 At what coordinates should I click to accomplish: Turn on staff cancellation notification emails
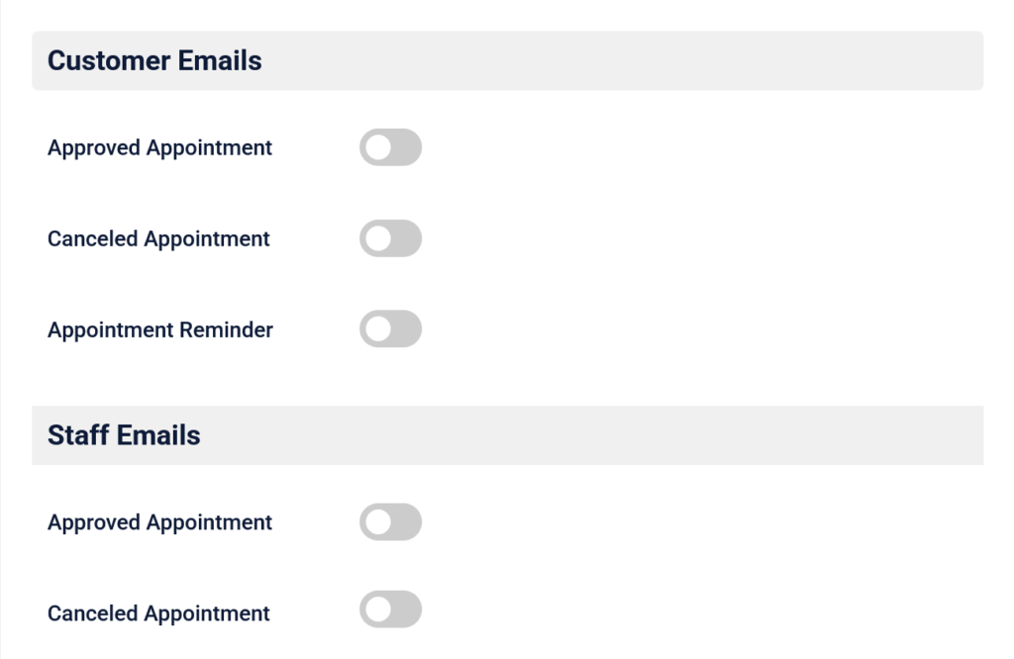tap(390, 610)
